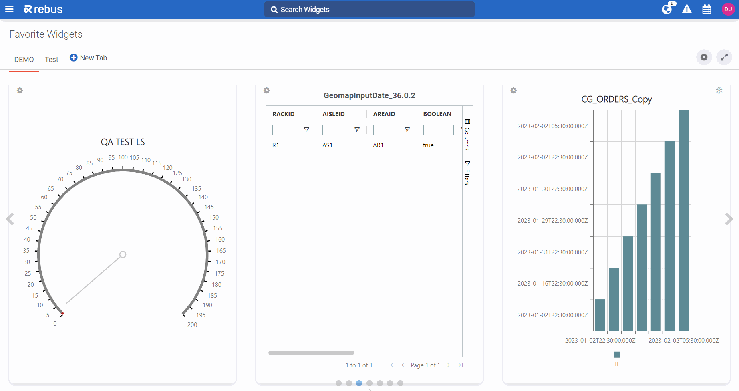
Task: Open QA TEST LS widget settings gear
Action: point(20,91)
